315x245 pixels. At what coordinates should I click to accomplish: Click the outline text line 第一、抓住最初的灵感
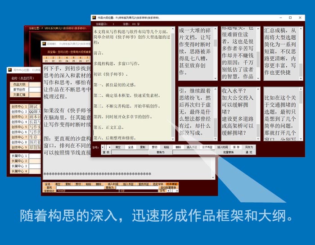(115, 85)
